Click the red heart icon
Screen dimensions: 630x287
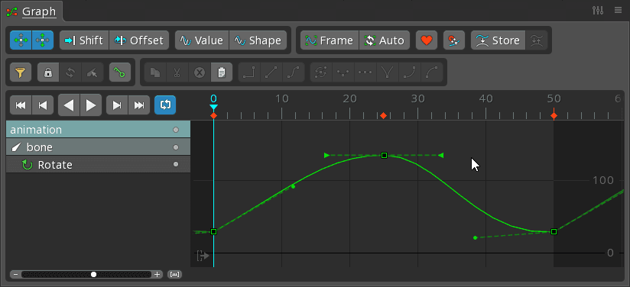coord(427,40)
